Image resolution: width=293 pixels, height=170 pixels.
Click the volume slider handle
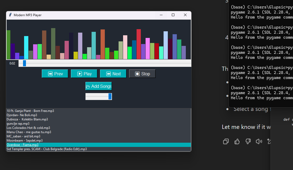[x=110, y=97]
